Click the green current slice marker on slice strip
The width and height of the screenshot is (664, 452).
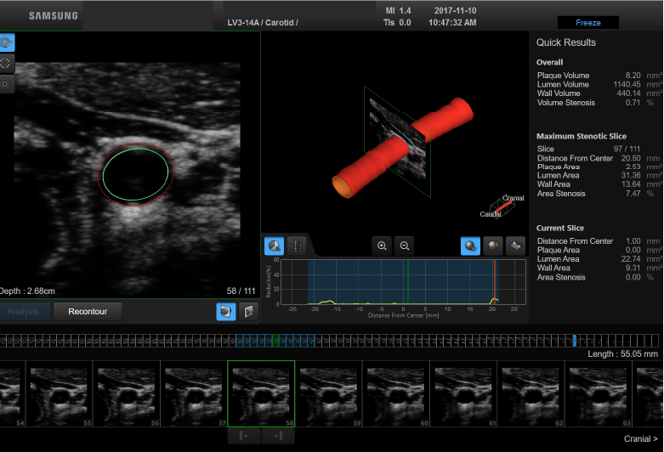(x=275, y=341)
